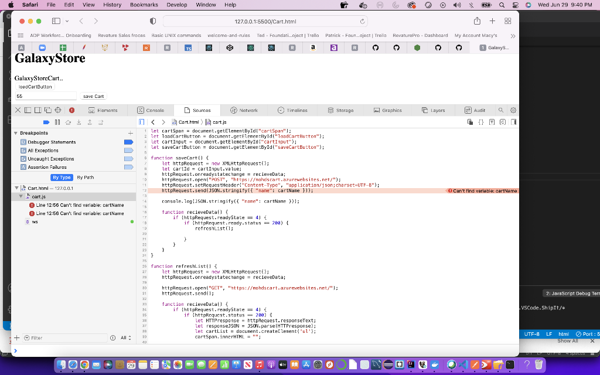This screenshot has width=600, height=375.
Task: Select the step out icon
Action: [x=90, y=122]
